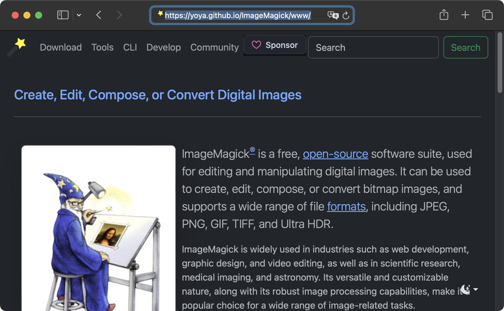Follow the formats link
Viewport: 504px width, 311px height.
tap(346, 207)
